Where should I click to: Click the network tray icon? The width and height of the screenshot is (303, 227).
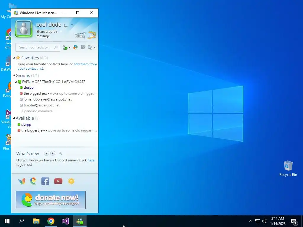point(258,221)
